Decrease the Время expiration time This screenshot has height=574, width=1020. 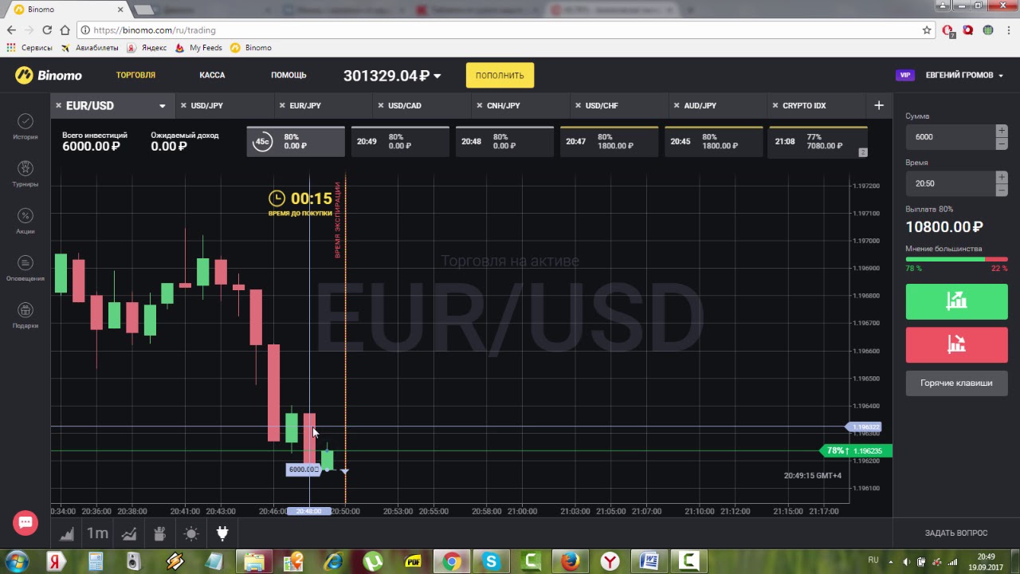click(1002, 190)
